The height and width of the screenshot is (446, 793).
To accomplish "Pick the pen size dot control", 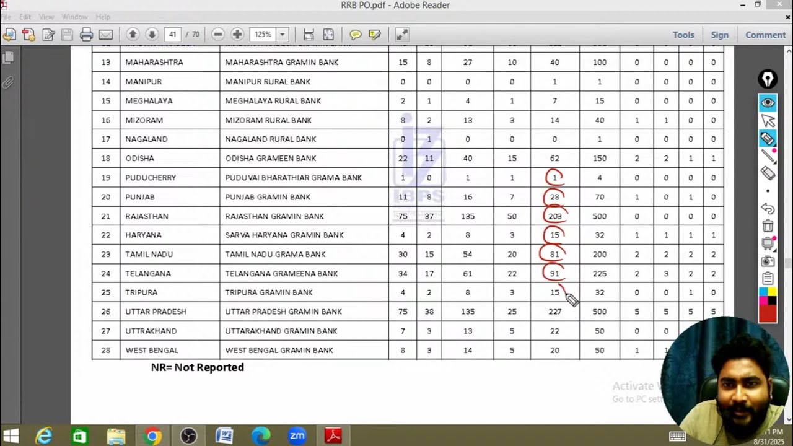I will (x=768, y=191).
